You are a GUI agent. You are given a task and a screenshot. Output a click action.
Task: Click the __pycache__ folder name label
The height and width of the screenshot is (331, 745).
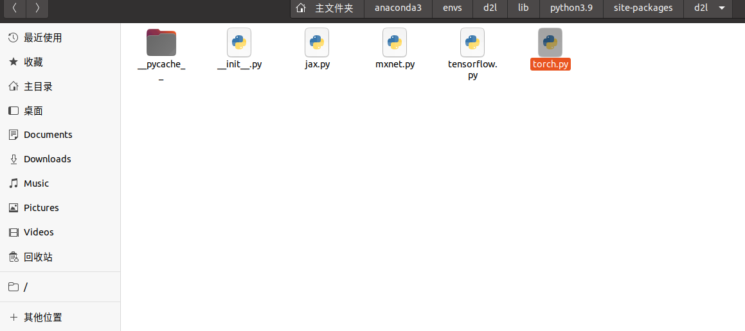click(x=161, y=70)
